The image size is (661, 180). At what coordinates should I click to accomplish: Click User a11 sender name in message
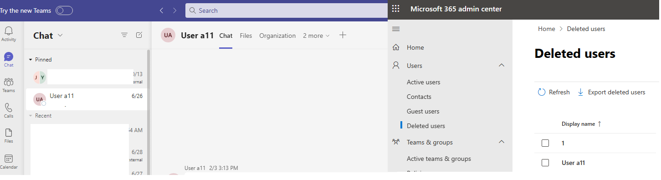point(195,168)
